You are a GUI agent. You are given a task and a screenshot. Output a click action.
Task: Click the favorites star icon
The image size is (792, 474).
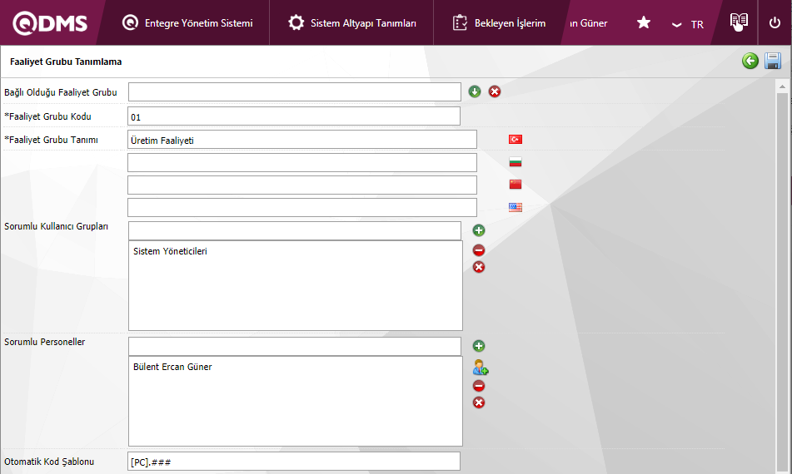644,22
